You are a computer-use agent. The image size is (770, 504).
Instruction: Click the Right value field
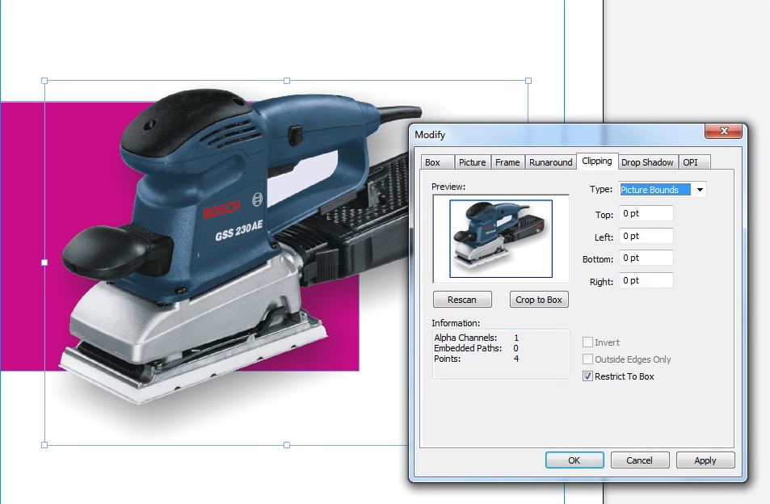pos(646,280)
